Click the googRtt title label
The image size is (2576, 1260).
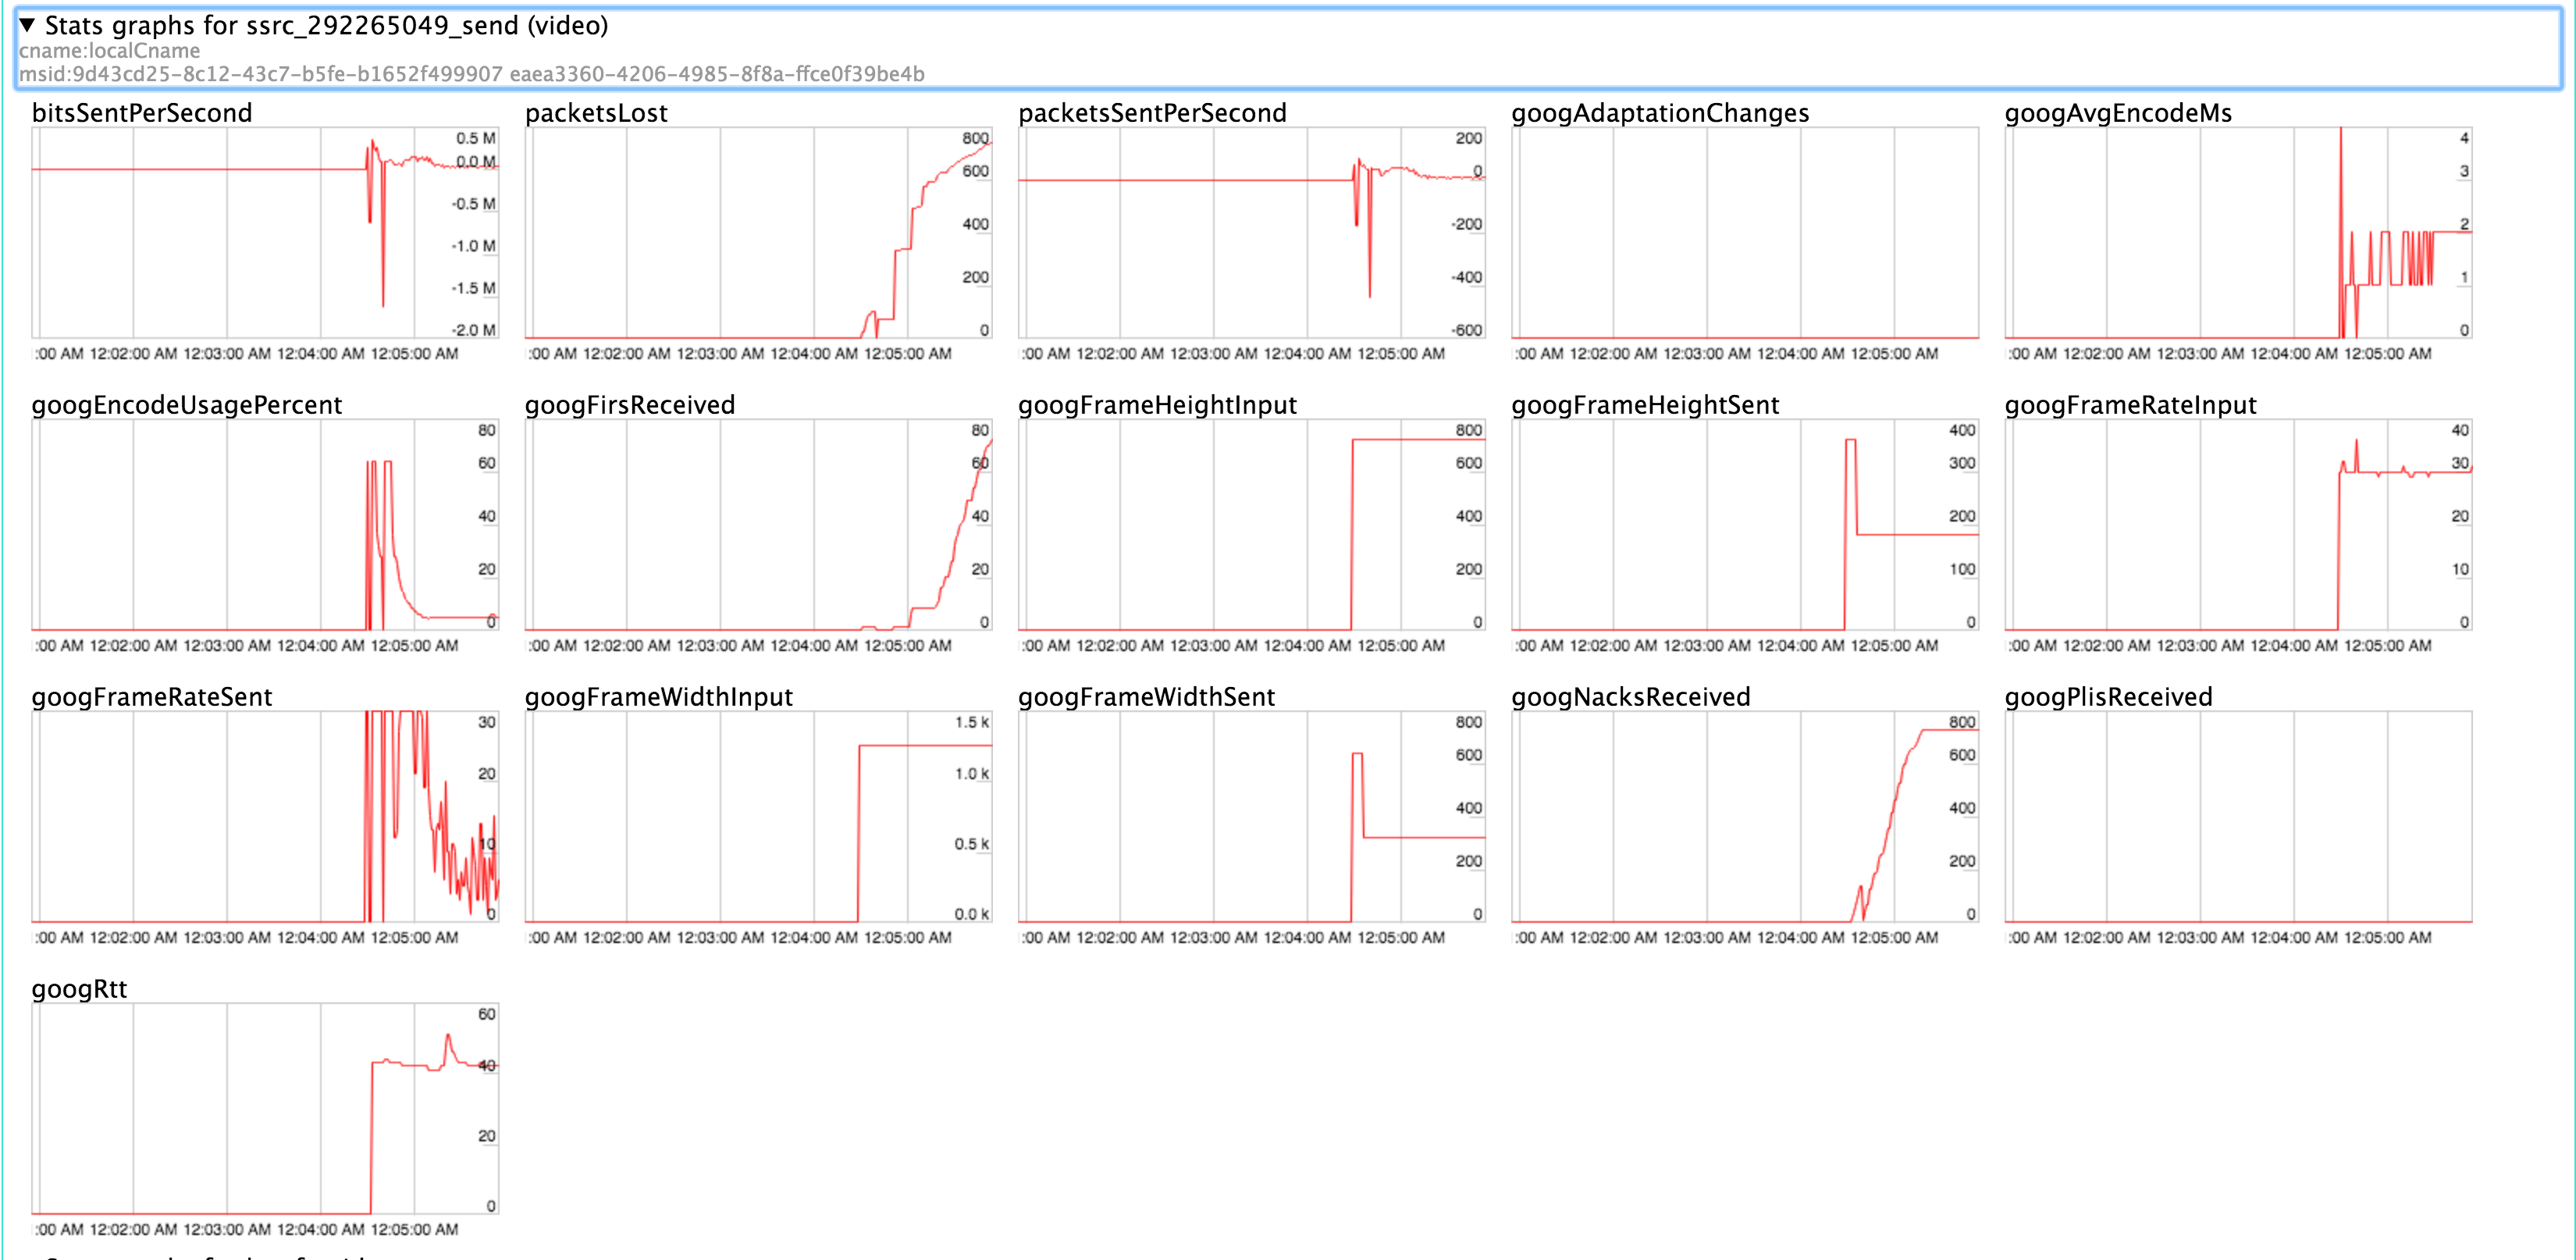pos(79,989)
